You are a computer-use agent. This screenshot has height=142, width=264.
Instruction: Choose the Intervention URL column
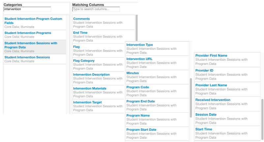coord(139,59)
